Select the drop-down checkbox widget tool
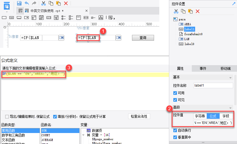The image size is (237, 144). click(34, 18)
